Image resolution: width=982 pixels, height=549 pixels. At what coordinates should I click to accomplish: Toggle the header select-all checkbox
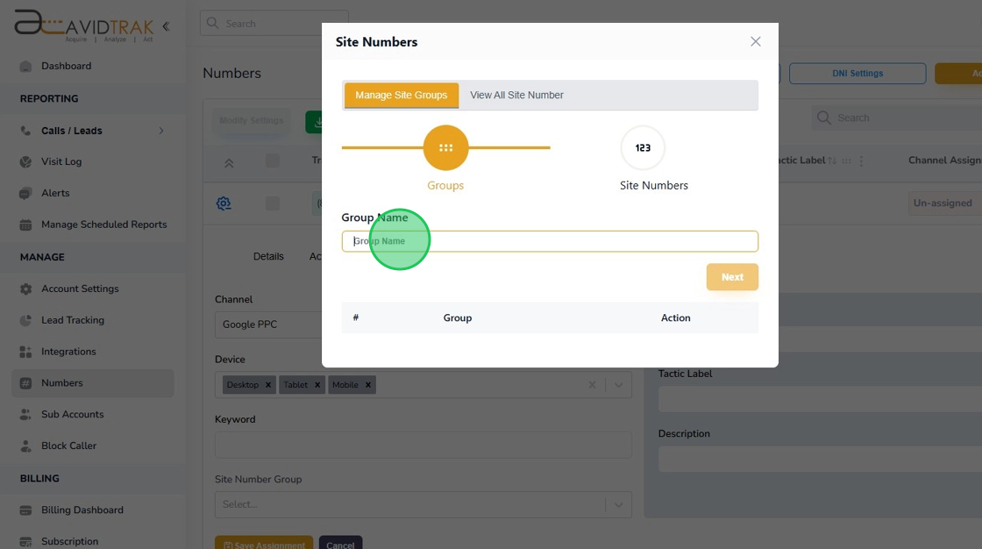(x=273, y=160)
